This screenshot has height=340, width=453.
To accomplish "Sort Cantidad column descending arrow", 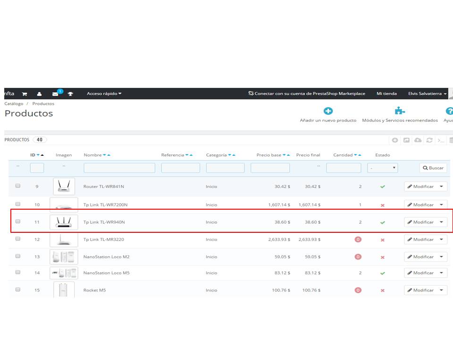I will click(355, 155).
